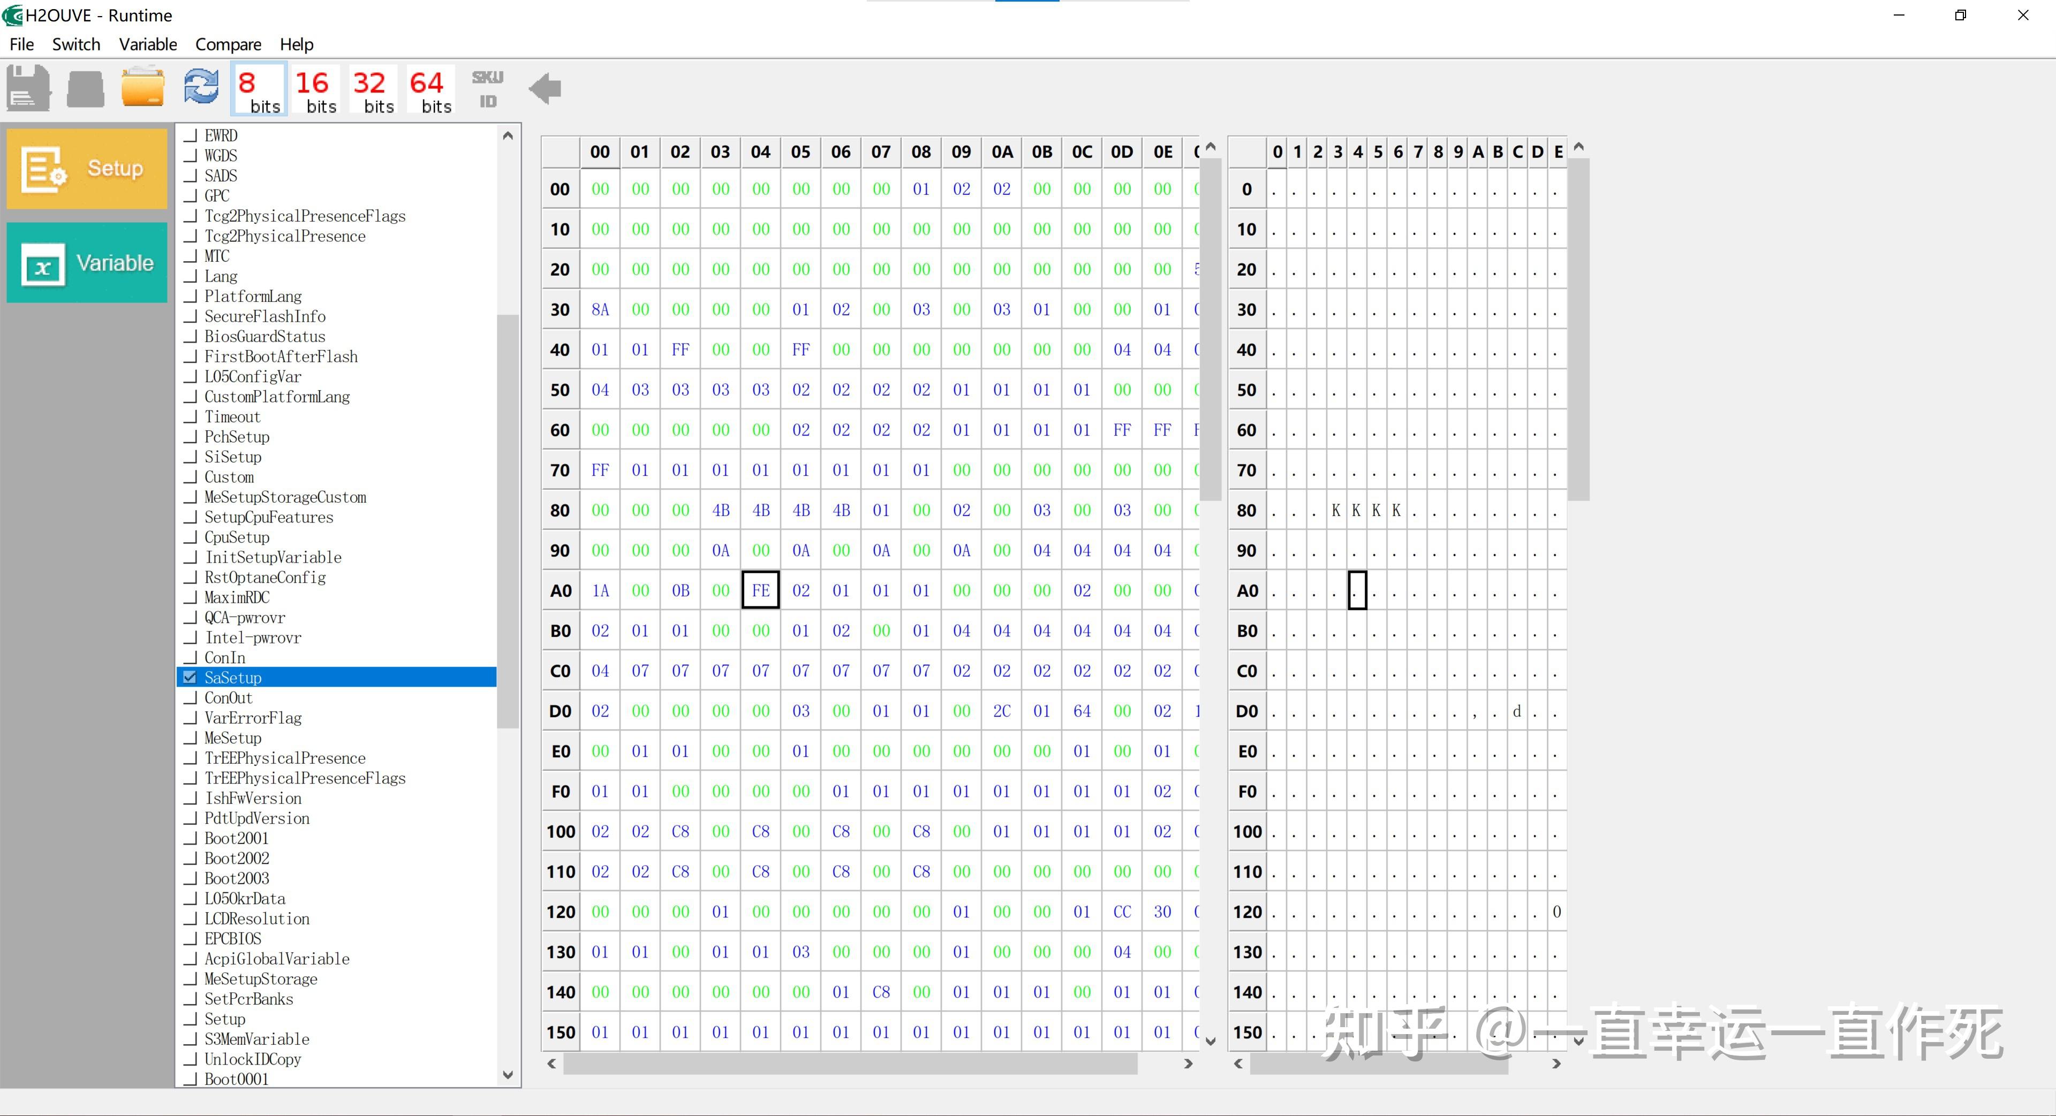Switch hex view to 8 bits mode
The height and width of the screenshot is (1116, 2056).
pos(258,88)
